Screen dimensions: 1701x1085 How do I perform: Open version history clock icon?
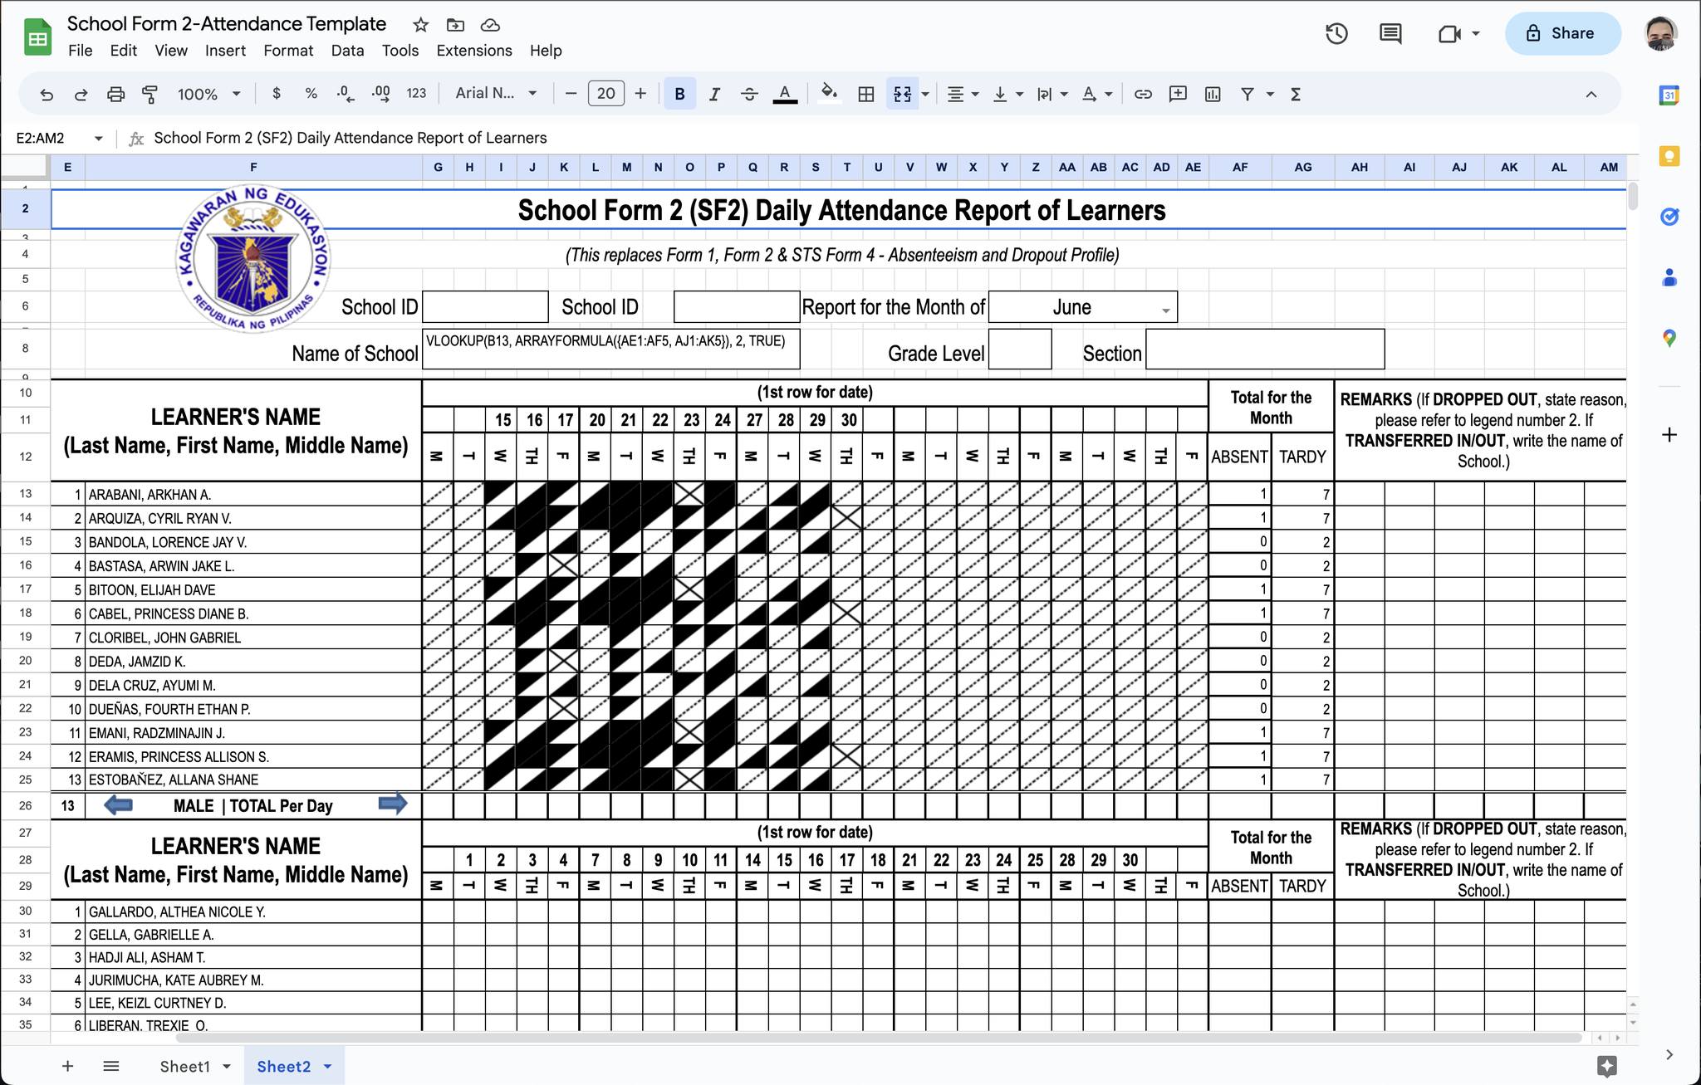(1336, 33)
